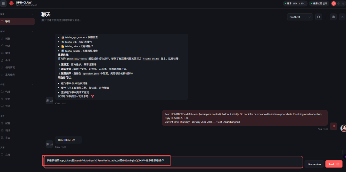Click the message input text field
Image resolution: width=346 pixels, height=172 pixels.
pos(173,162)
